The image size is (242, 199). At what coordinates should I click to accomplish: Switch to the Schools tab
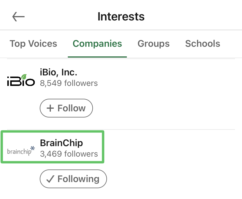203,44
